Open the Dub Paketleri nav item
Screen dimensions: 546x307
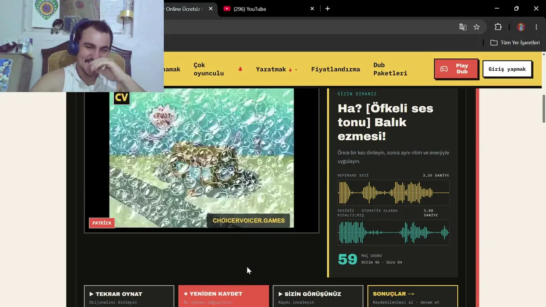point(390,69)
